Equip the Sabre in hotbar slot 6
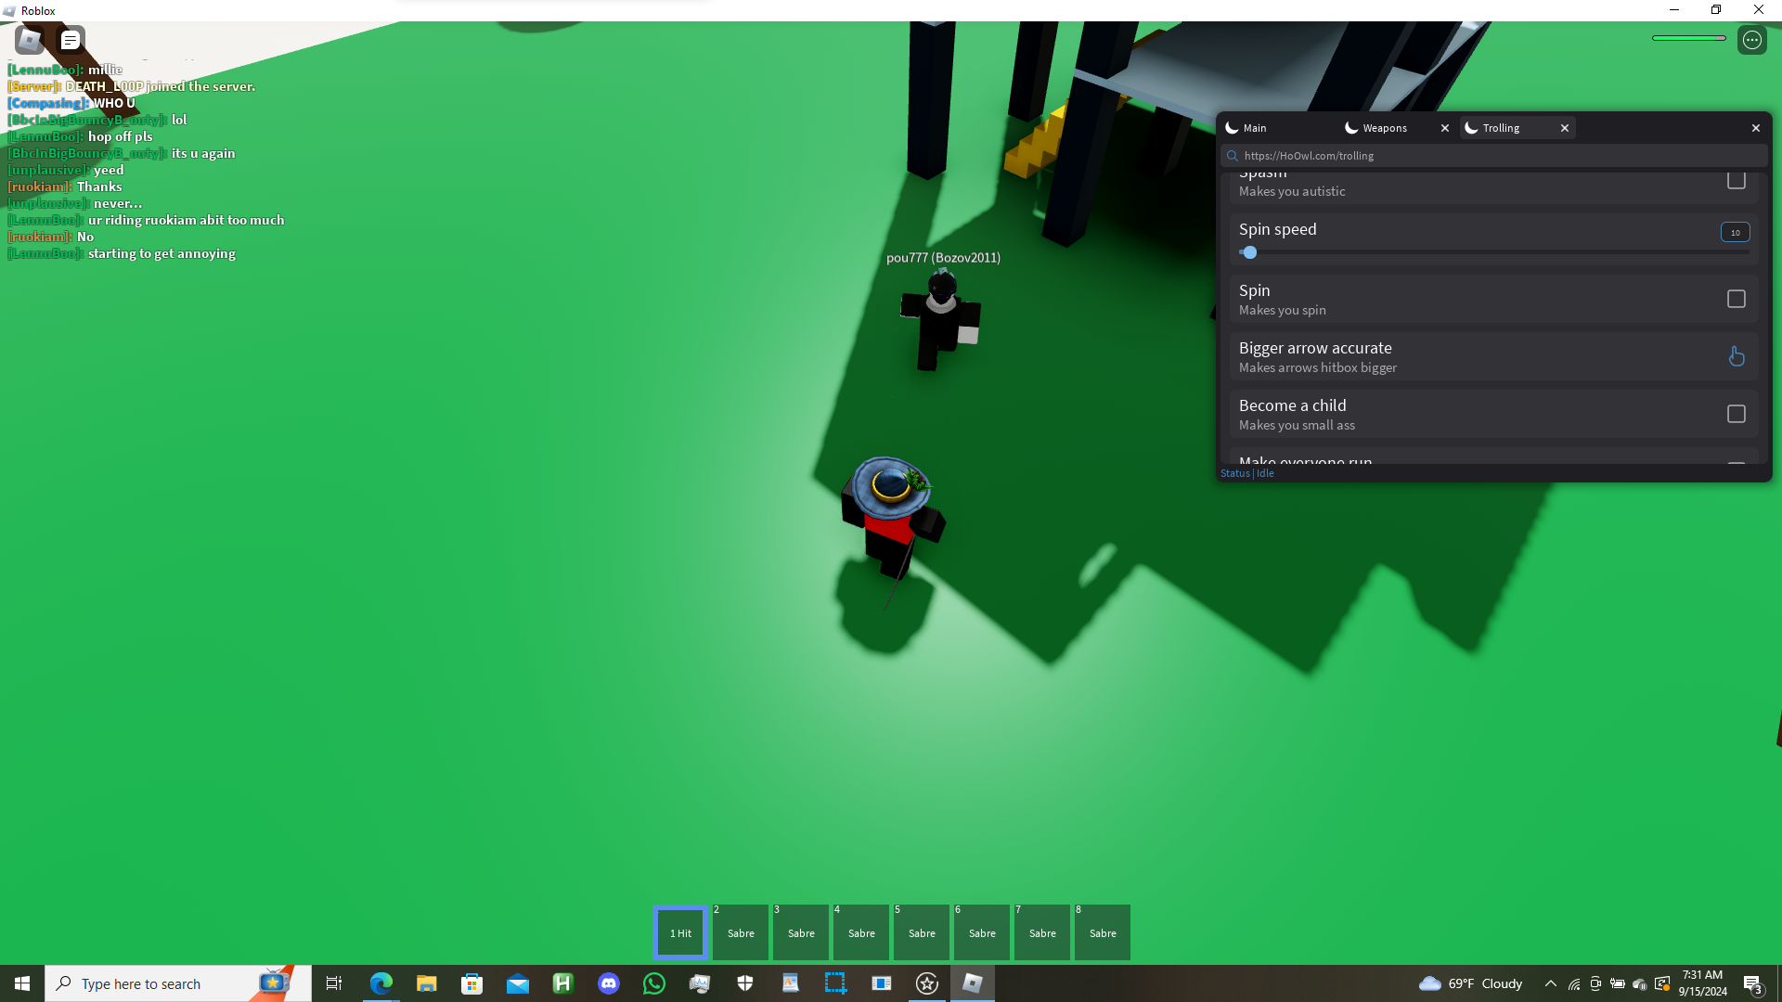 click(982, 932)
